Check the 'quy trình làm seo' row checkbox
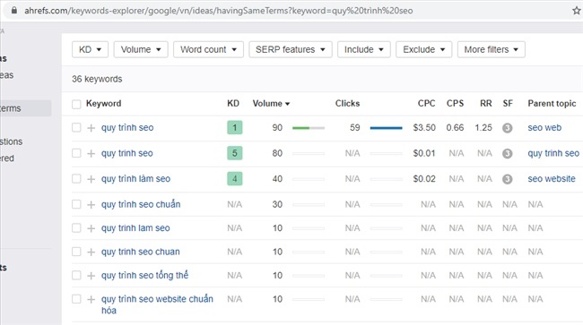Image resolution: width=583 pixels, height=325 pixels. point(76,179)
